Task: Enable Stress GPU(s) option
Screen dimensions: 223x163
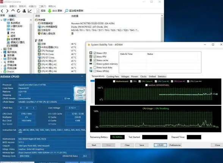Action: point(95,71)
